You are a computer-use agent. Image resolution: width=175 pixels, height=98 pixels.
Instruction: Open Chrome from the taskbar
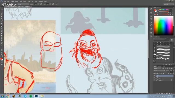8,96
